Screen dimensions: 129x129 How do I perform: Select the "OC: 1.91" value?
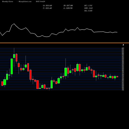(x=88, y=6)
